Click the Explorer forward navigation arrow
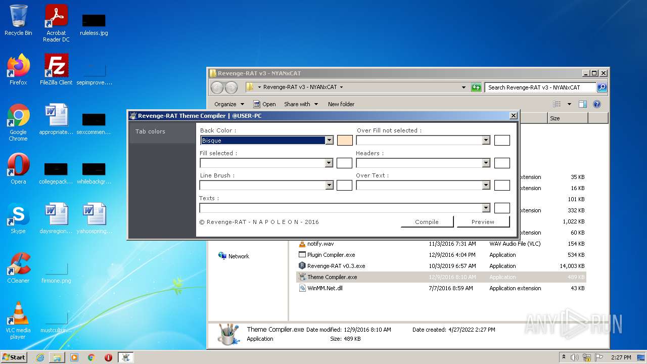The height and width of the screenshot is (364, 647). pyautogui.click(x=231, y=87)
